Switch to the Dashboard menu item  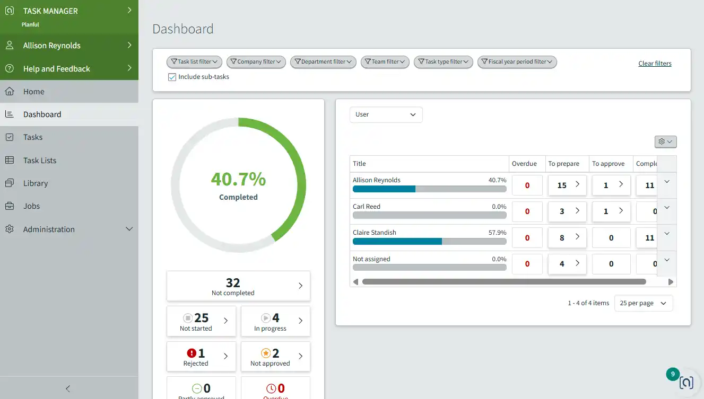click(x=42, y=114)
